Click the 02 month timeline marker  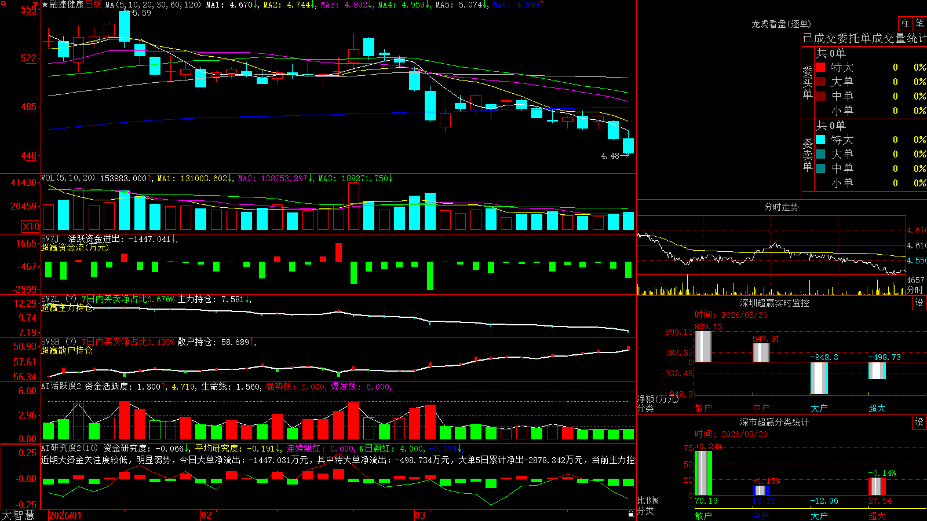click(206, 515)
